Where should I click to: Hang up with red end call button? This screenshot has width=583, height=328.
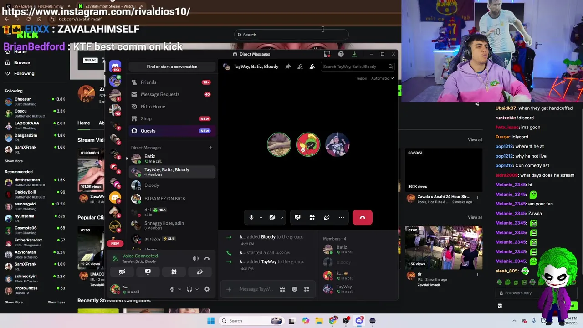click(x=363, y=218)
